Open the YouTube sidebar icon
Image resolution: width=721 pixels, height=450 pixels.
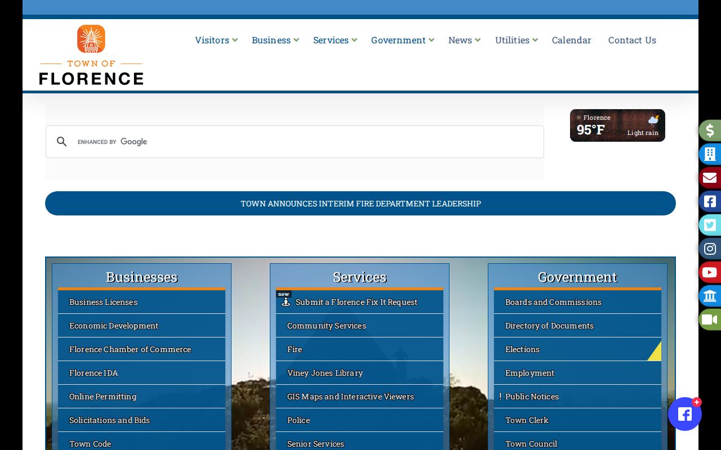pyautogui.click(x=710, y=272)
